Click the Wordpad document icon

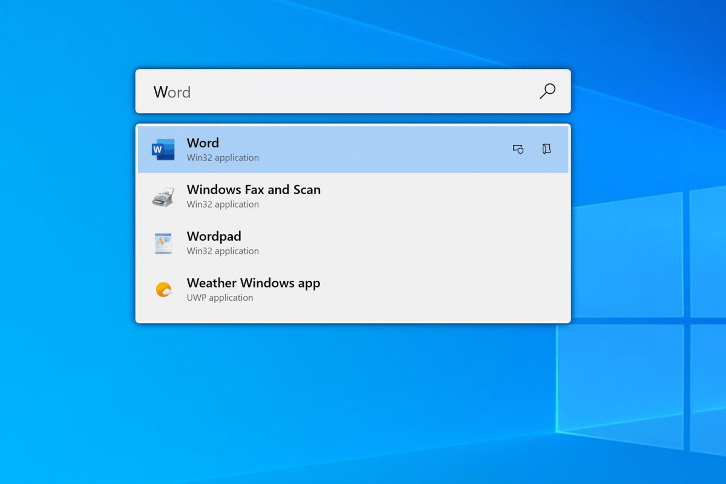point(163,243)
